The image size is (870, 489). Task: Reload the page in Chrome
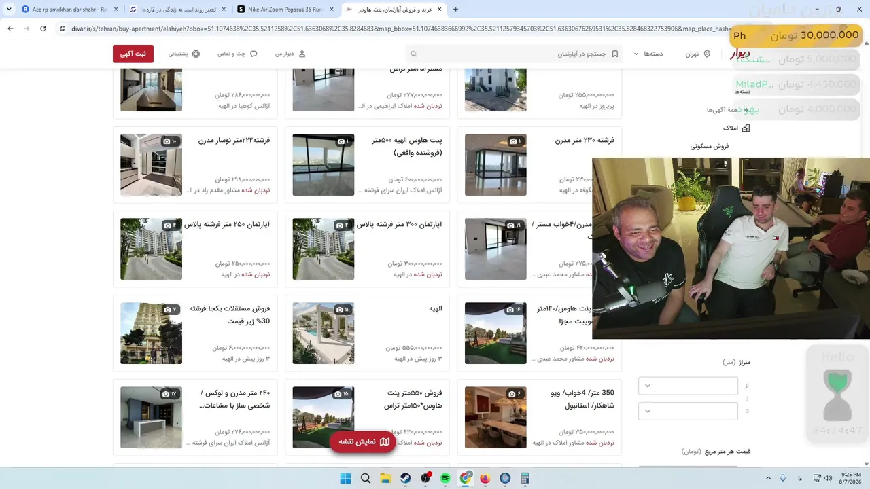(x=43, y=29)
